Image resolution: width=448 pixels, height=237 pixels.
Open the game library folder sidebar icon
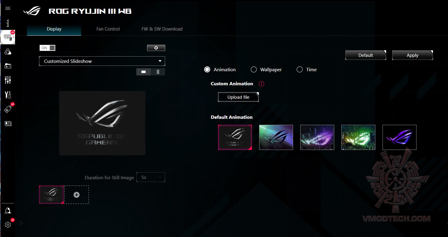point(8,66)
